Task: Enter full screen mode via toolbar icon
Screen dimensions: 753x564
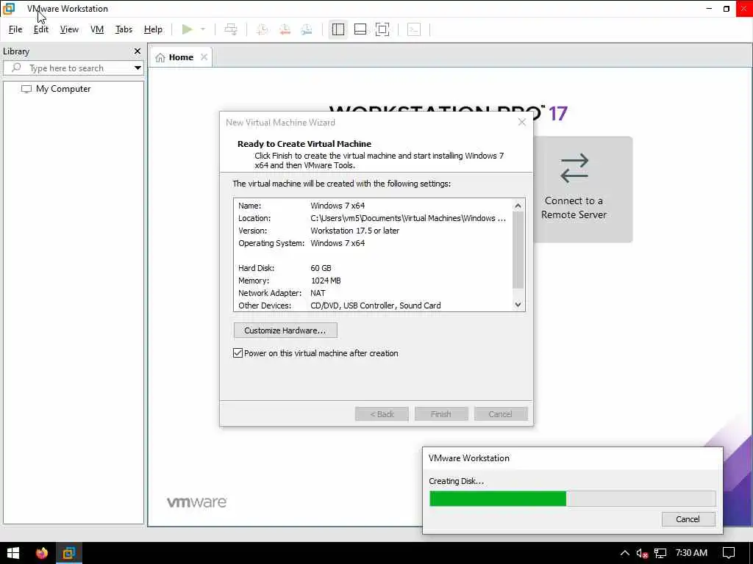Action: click(x=382, y=29)
